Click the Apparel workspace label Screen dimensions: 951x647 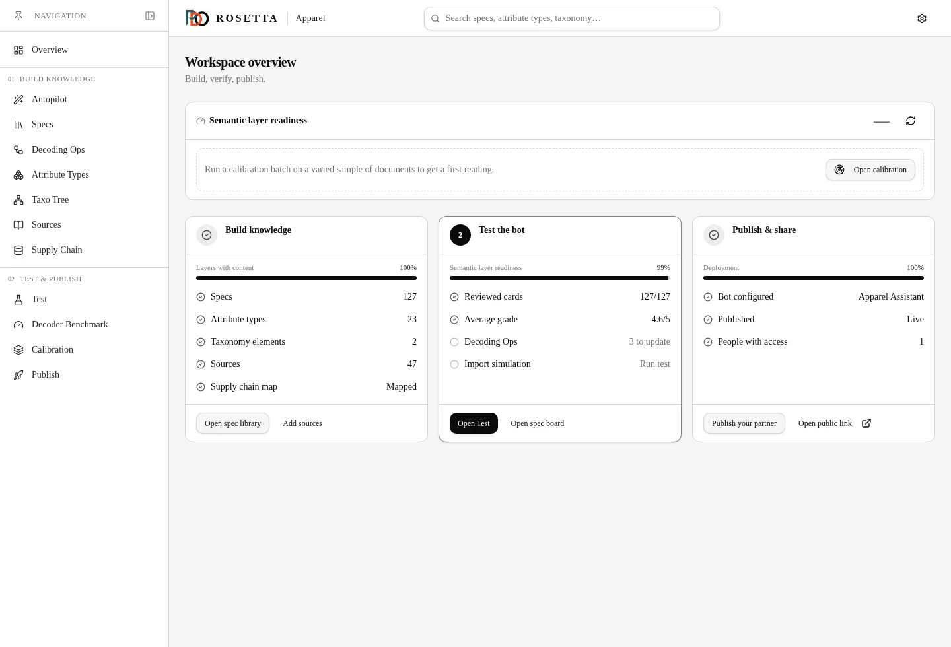pos(310,18)
